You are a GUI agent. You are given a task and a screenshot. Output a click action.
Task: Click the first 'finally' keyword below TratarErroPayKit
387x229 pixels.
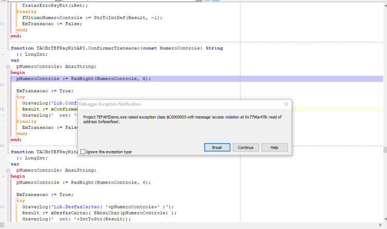point(26,11)
